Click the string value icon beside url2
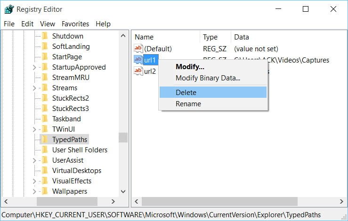 click(x=138, y=71)
